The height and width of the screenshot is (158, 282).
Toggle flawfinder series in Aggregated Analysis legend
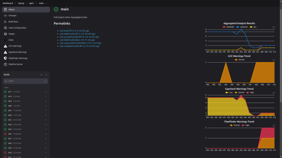[228, 27]
